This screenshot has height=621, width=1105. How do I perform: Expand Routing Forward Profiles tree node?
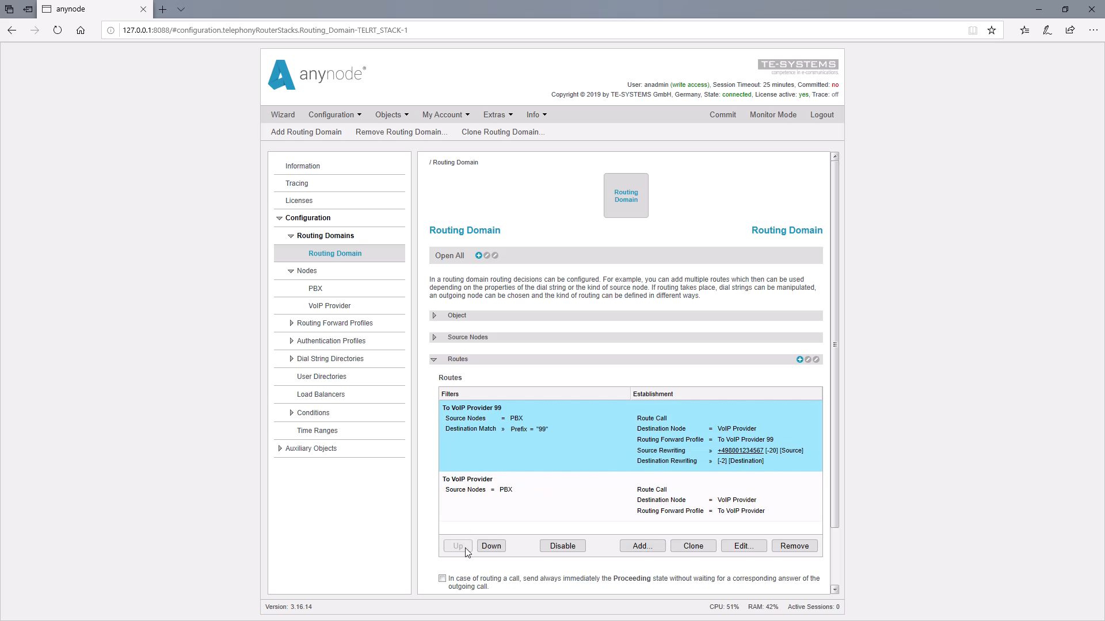pyautogui.click(x=291, y=323)
